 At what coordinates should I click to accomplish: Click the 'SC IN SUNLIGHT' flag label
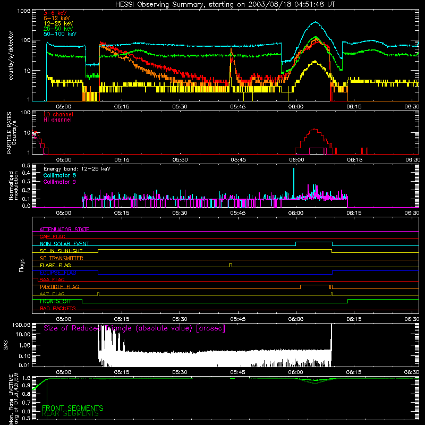[61, 251]
